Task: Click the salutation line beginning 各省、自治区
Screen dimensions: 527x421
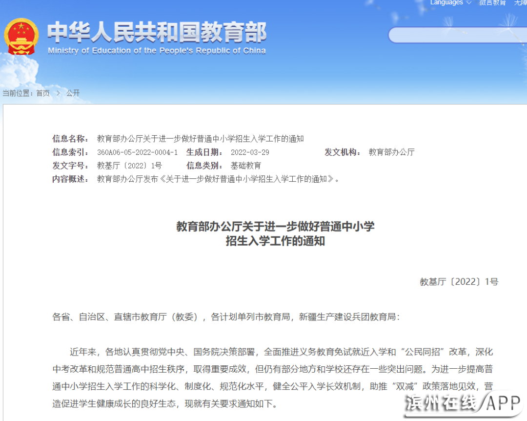Action: (x=225, y=317)
